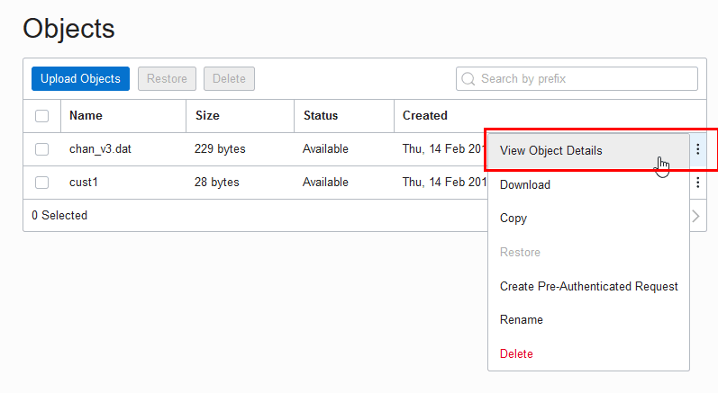Sort by the Size column header

click(x=207, y=116)
